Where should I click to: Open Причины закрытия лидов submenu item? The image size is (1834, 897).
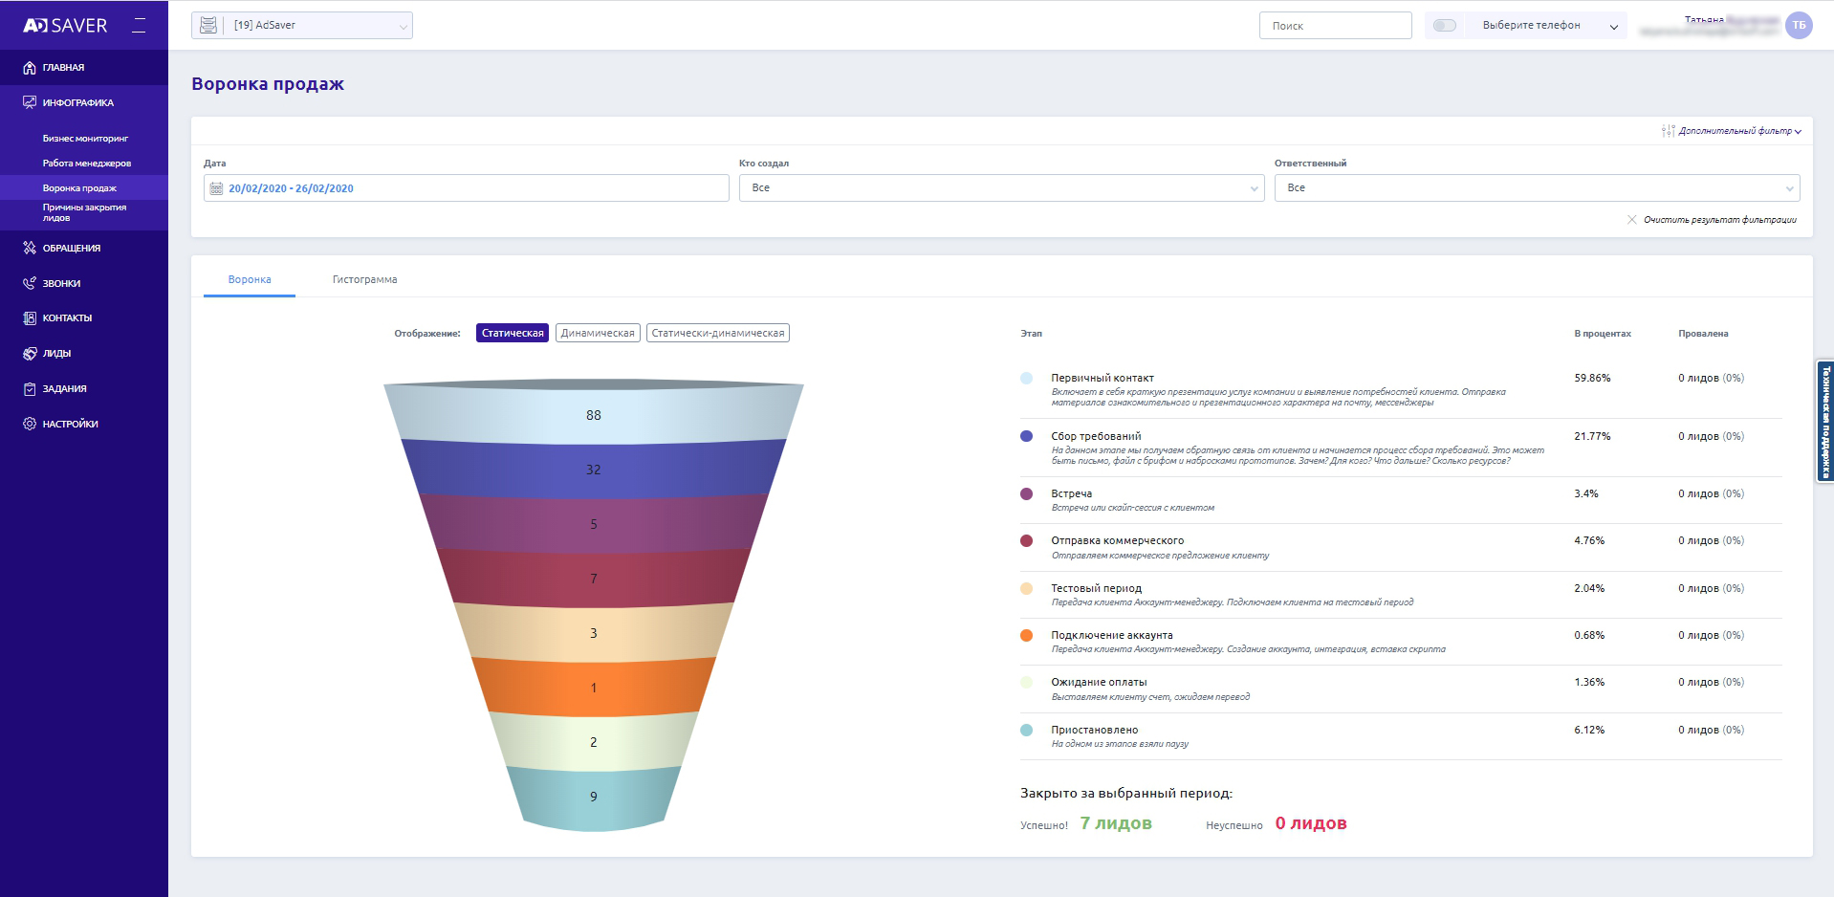coord(84,212)
